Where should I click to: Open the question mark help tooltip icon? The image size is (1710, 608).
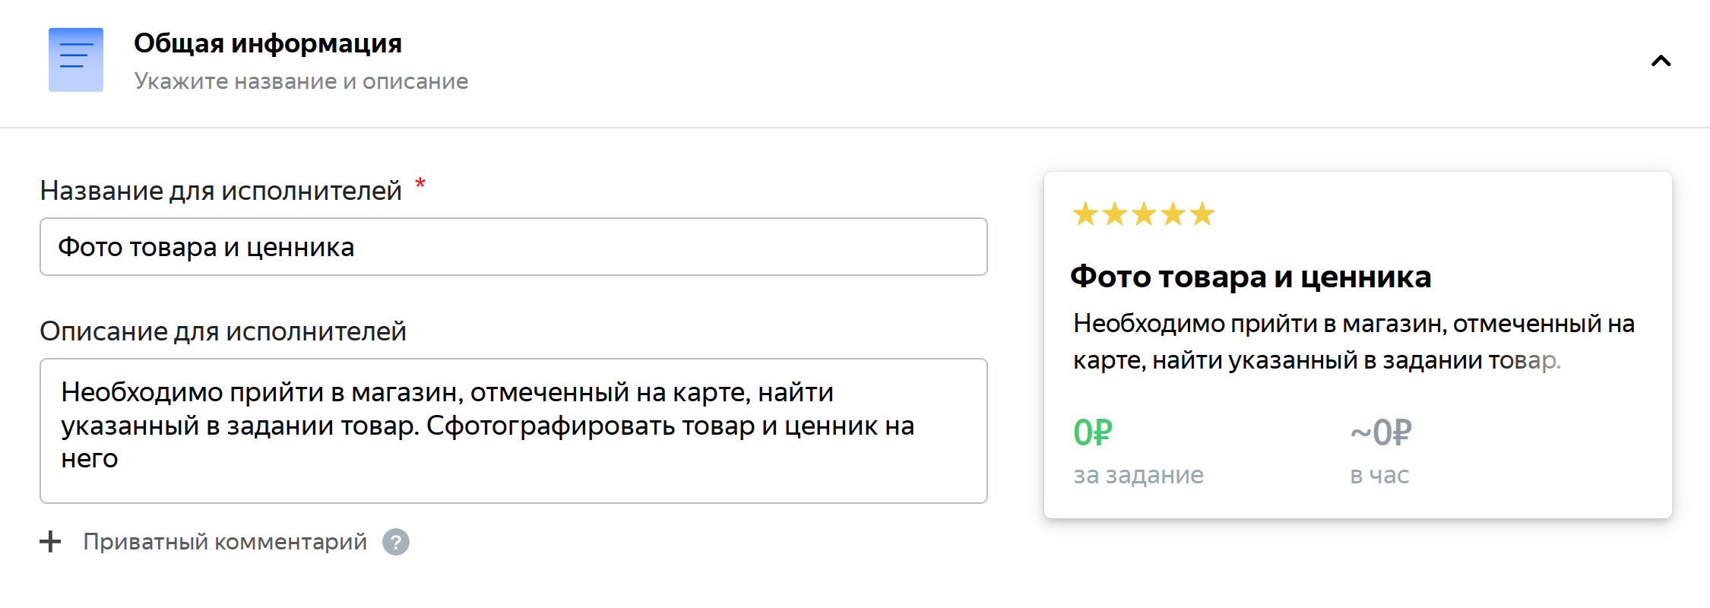(395, 542)
